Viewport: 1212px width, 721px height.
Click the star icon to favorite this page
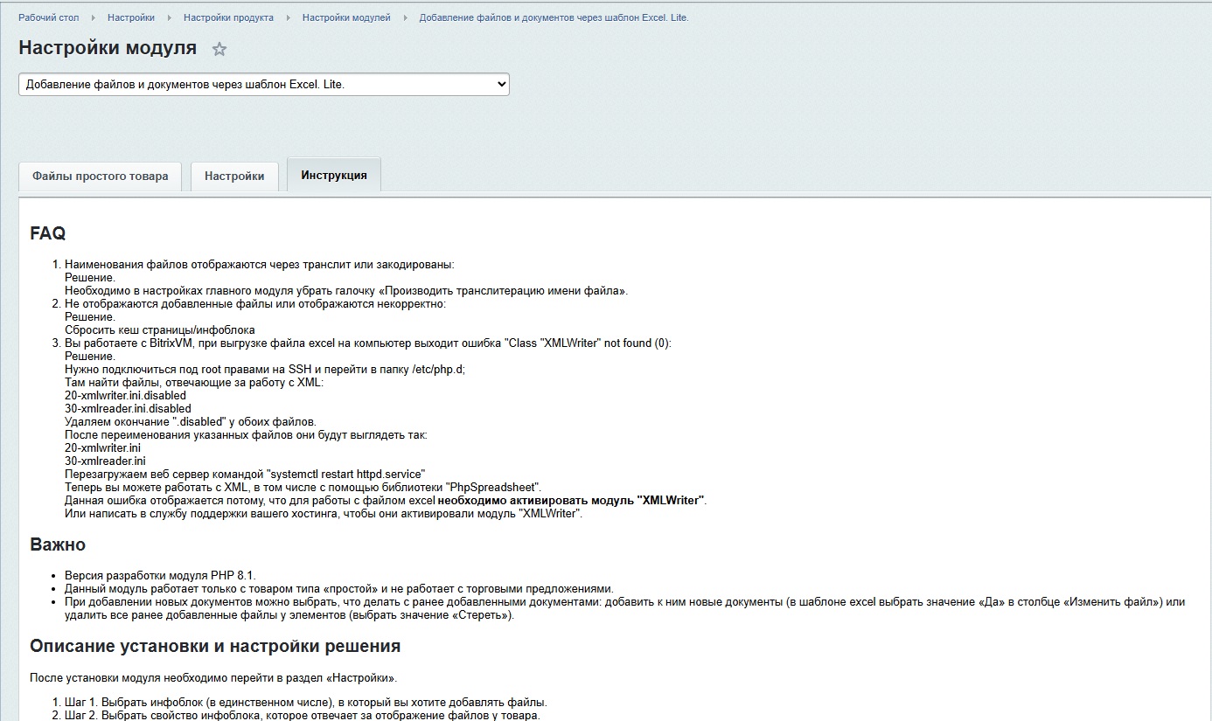219,49
